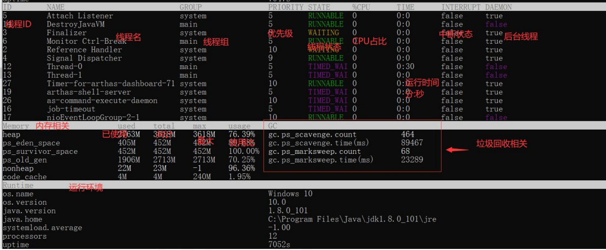606x250 pixels.
Task: Click the "23289" marksweep time value
Action: 412,160
